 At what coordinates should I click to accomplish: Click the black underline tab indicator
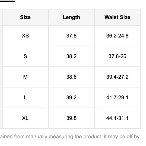[x=7, y=1]
